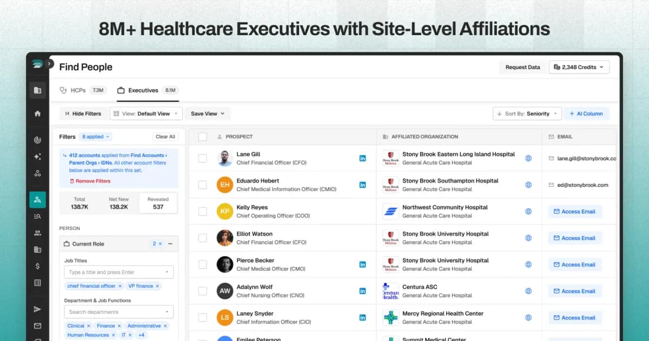Open website globe for Mercy Regional Health Center

click(528, 318)
